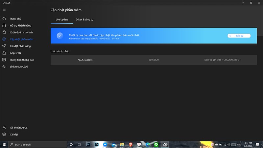Launch Photoshop from the taskbar
263x148 pixels.
tap(97, 144)
